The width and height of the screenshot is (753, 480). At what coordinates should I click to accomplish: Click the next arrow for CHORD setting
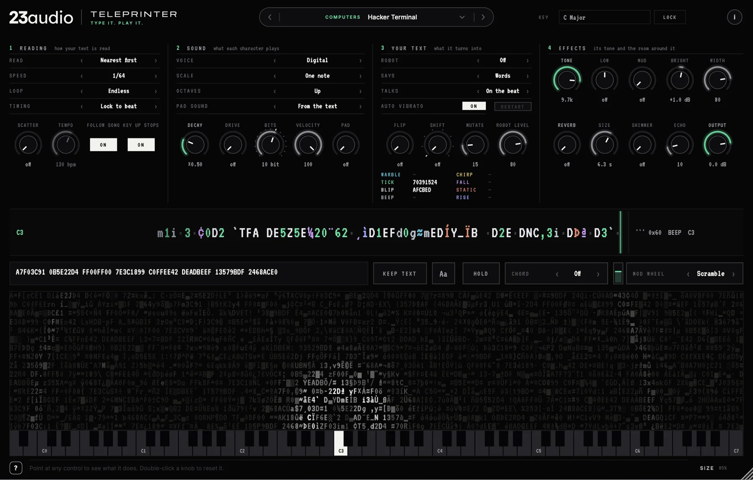tap(598, 274)
